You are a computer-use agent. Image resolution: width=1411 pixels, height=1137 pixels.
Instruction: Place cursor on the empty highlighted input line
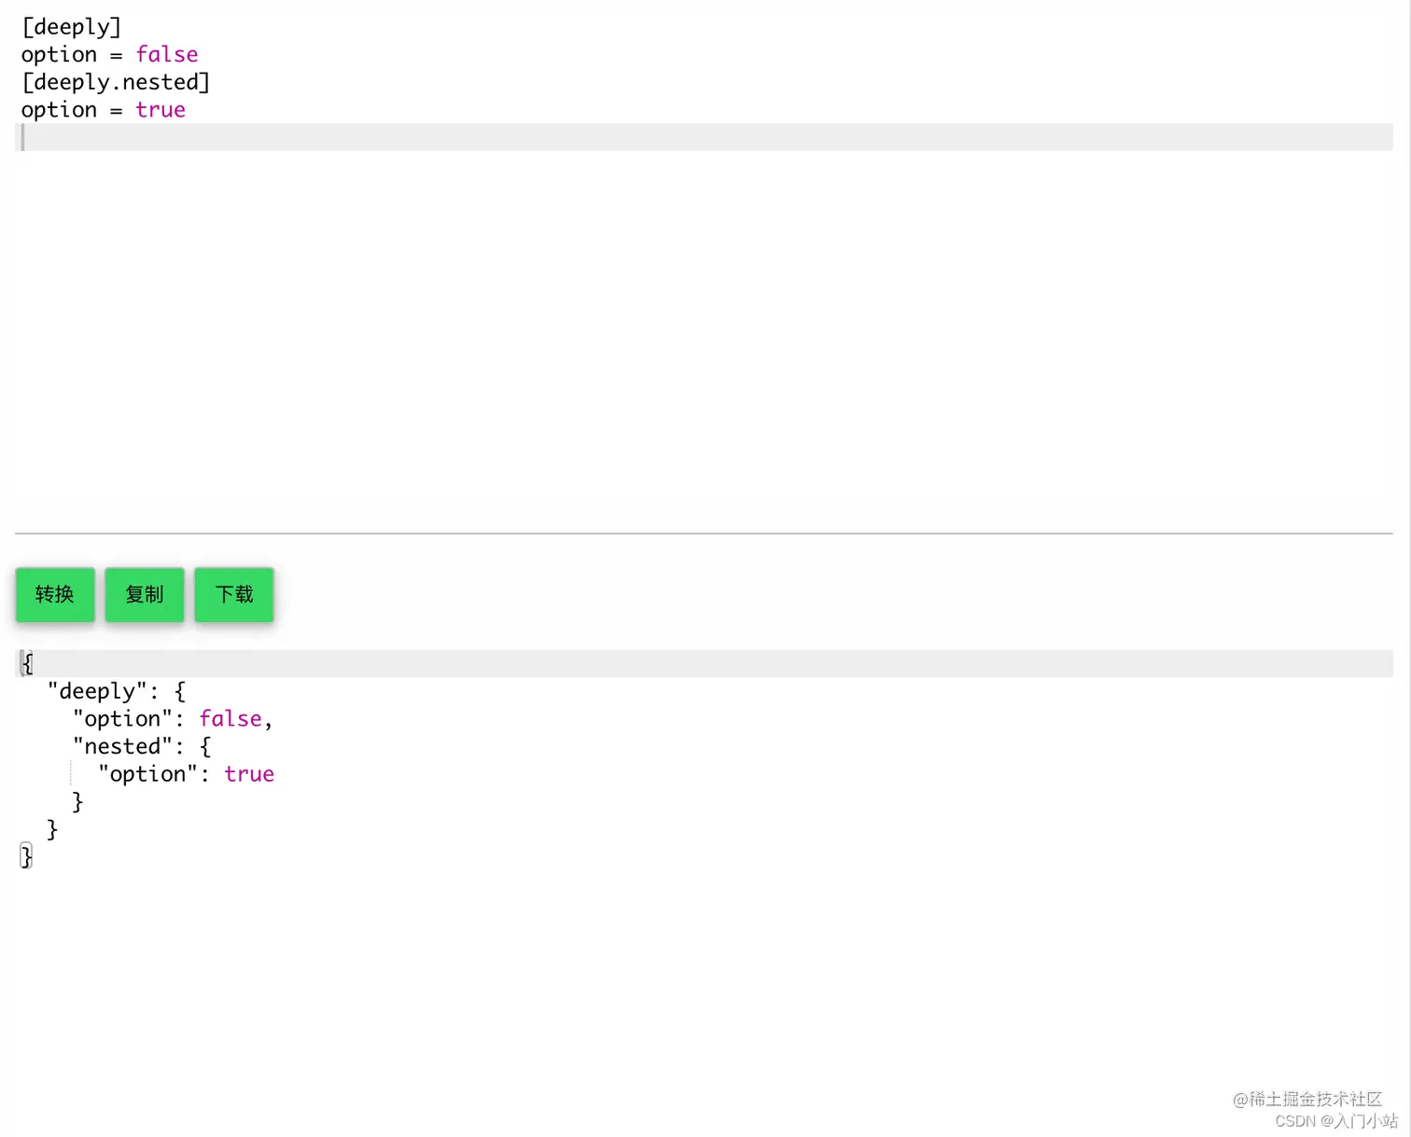(704, 137)
